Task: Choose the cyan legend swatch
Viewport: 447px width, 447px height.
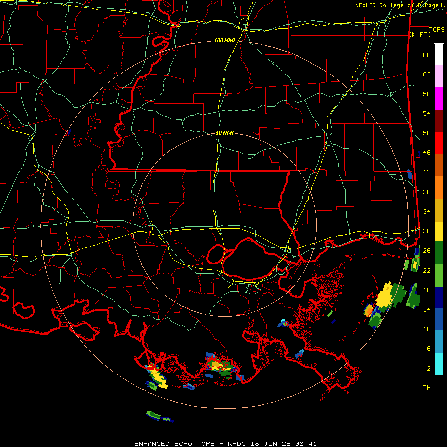Action: pyautogui.click(x=439, y=364)
